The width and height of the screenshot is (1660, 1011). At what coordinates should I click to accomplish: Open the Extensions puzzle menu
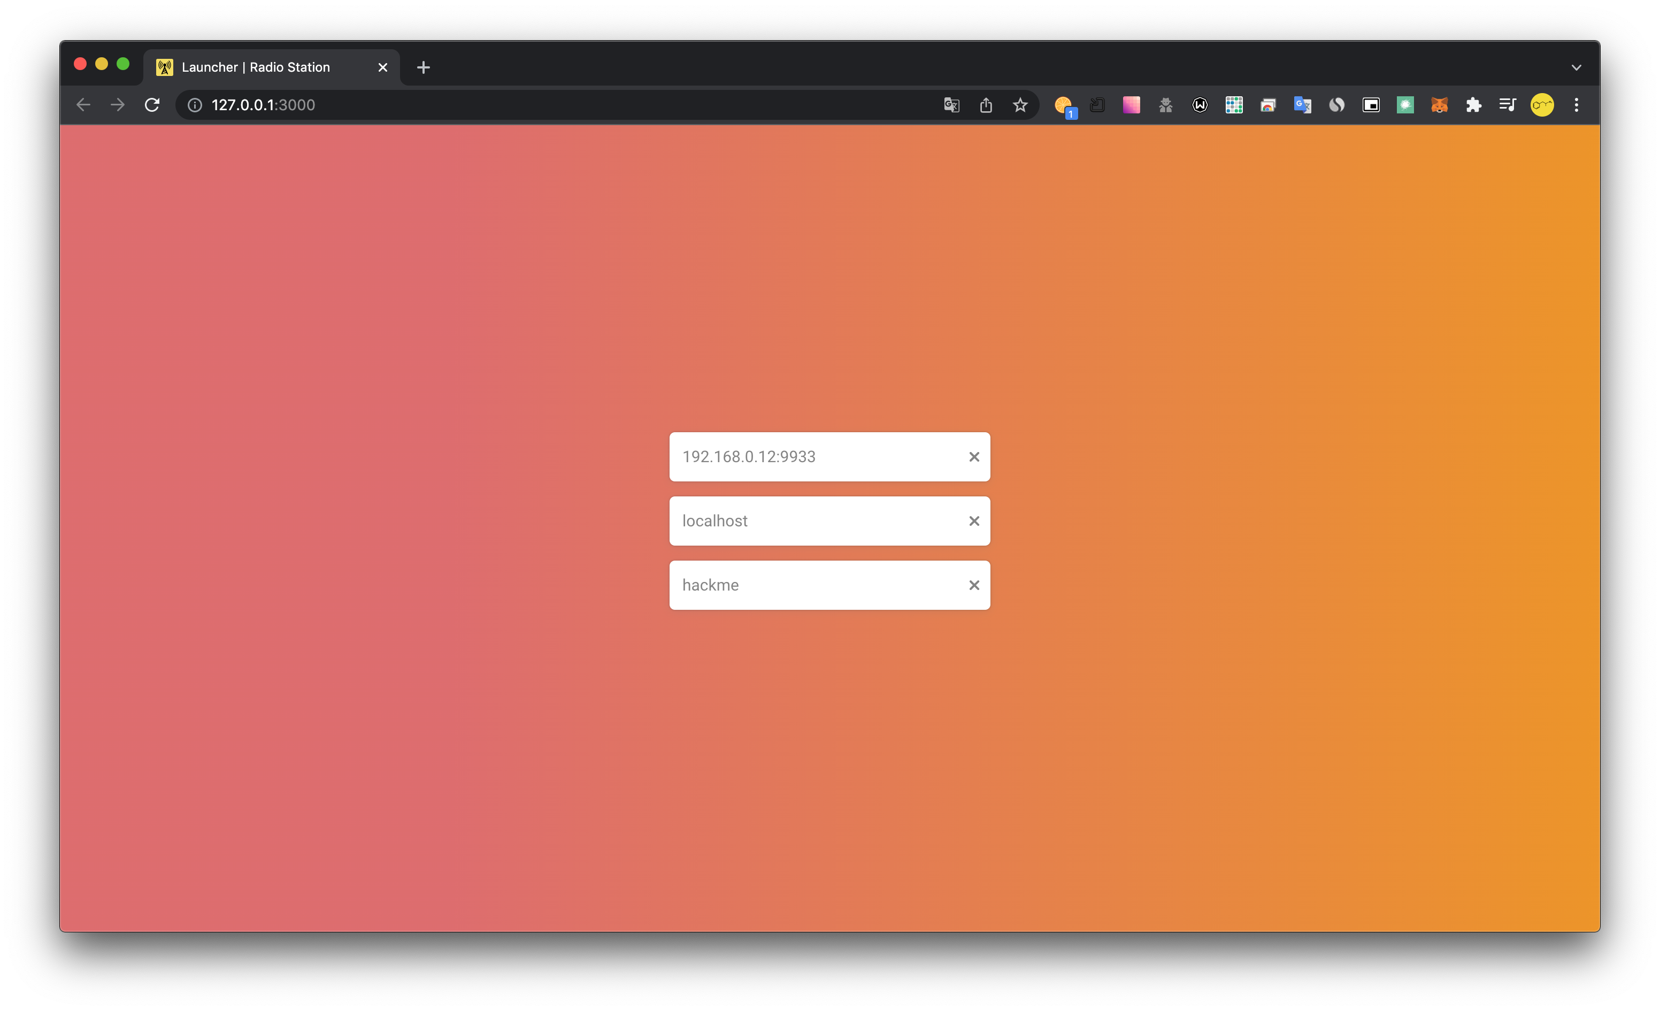(1473, 105)
